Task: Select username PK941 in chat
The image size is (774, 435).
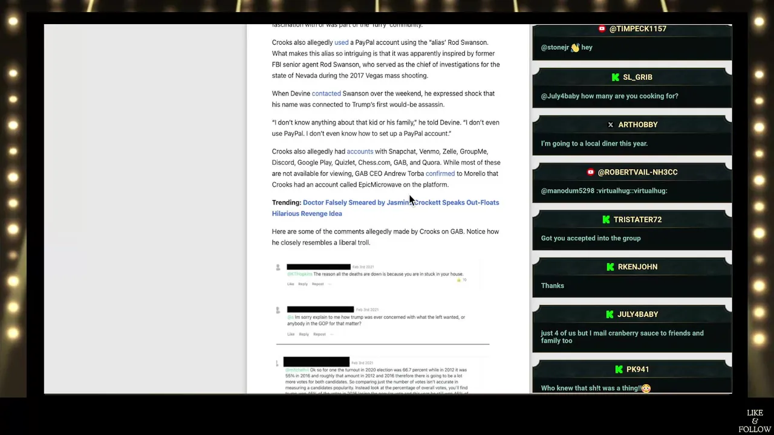Action: point(637,370)
